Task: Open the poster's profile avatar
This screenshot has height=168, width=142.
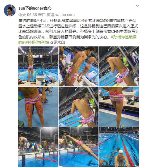Action: tap(10, 10)
